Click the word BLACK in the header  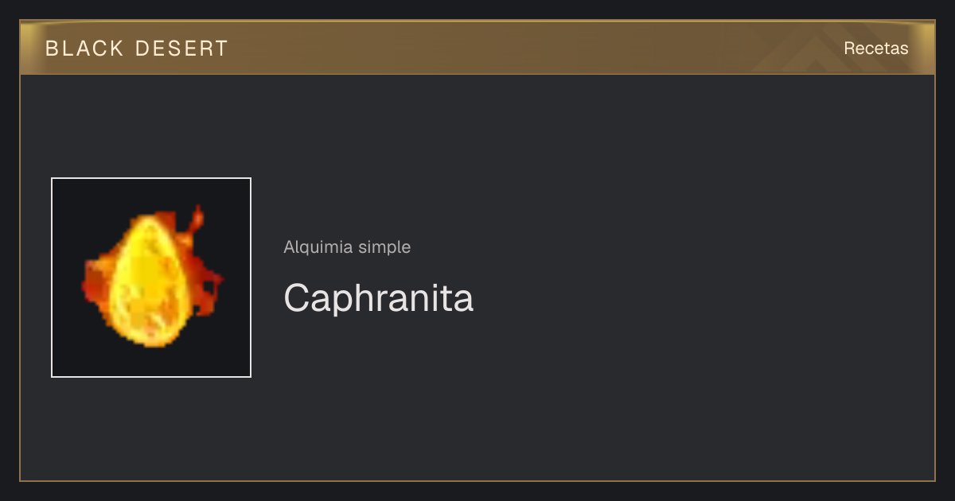click(x=84, y=49)
